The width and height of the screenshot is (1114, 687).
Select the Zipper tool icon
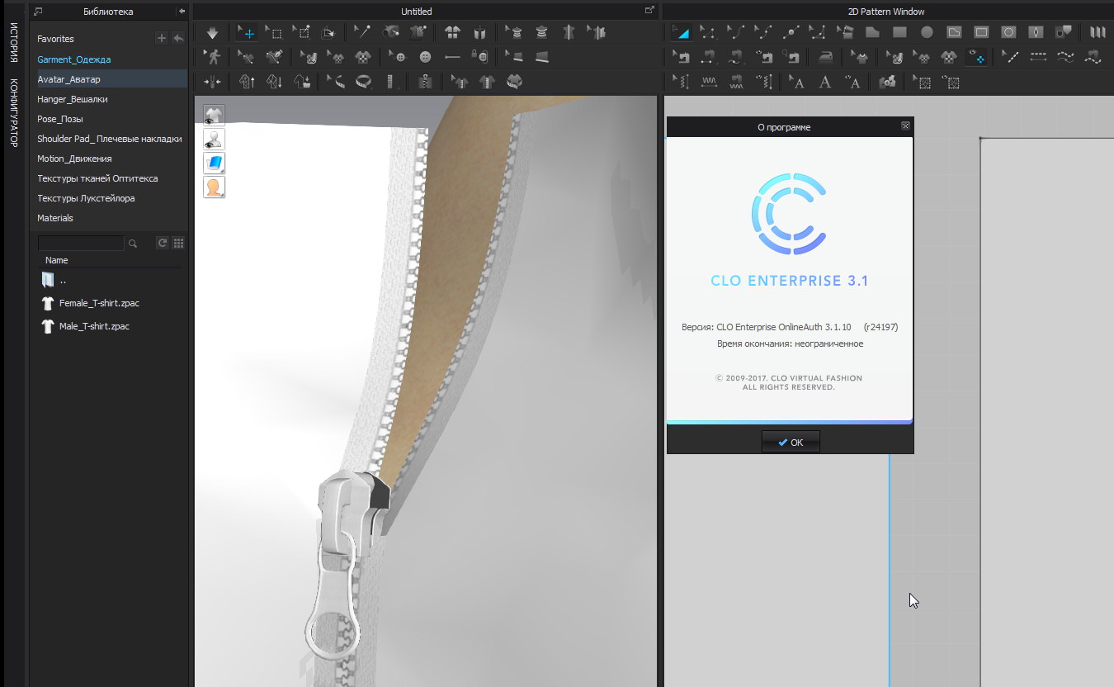point(426,83)
